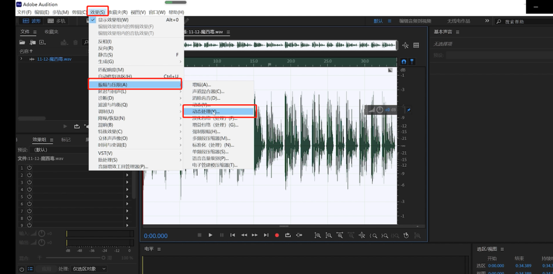Click the Fast Forward transport button

(x=254, y=235)
